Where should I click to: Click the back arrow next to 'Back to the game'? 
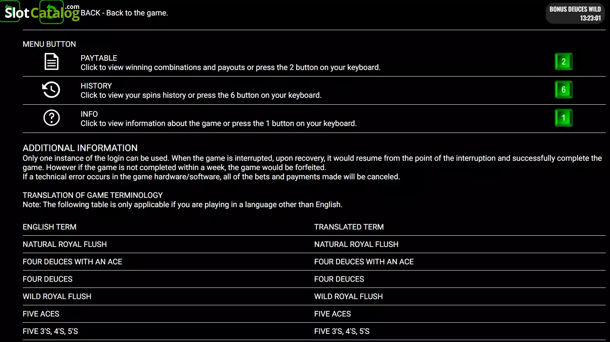click(x=51, y=12)
